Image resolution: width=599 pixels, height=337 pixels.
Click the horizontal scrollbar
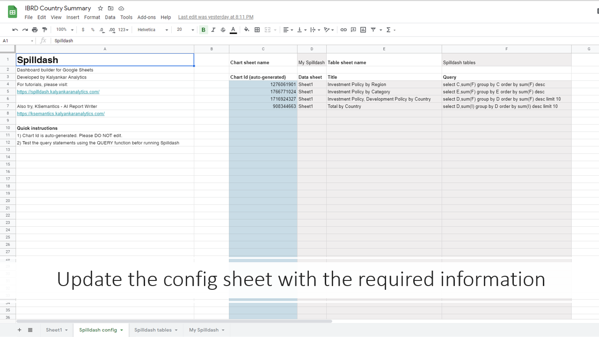(174, 322)
